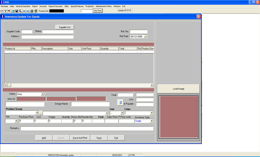This screenshot has height=157, width=260.
Task: Click the Supplier List button
Action: tap(64, 27)
